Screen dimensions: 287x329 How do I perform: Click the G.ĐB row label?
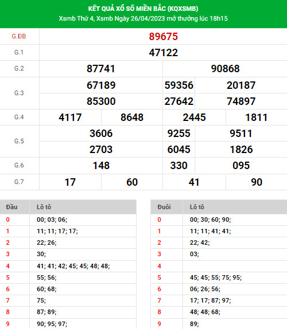(x=19, y=37)
